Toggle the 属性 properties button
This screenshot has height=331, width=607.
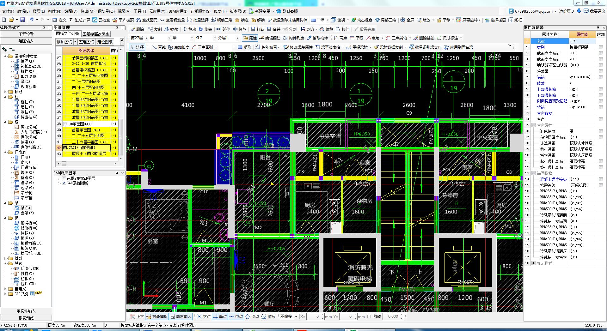[249, 38]
